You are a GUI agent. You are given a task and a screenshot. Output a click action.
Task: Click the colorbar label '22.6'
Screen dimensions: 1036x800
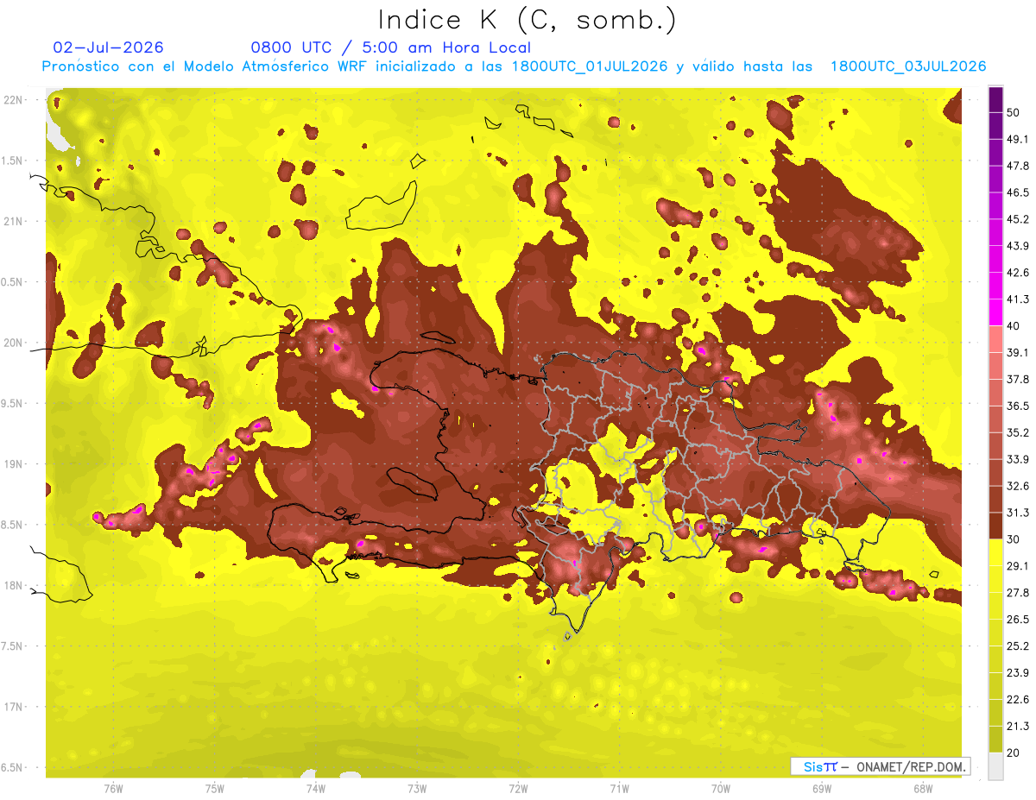pos(1017,699)
